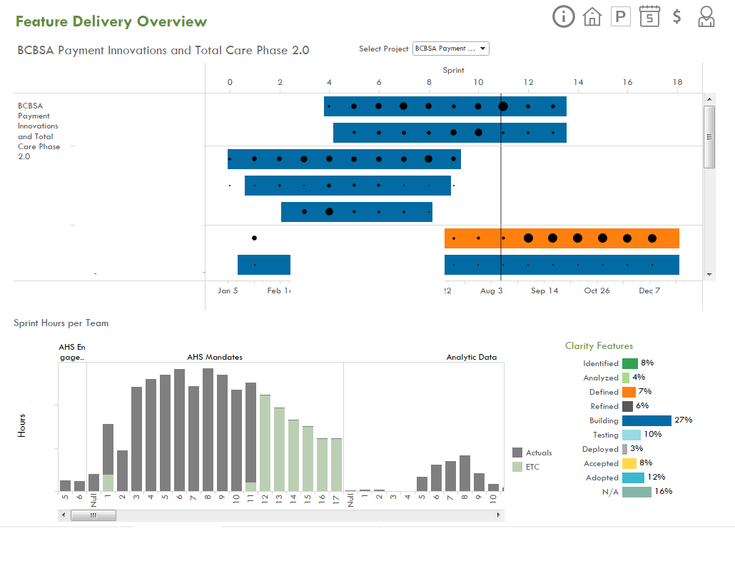Click hours chart scroll left arrow
Screen dimensions: 735x571
pyautogui.click(x=64, y=515)
